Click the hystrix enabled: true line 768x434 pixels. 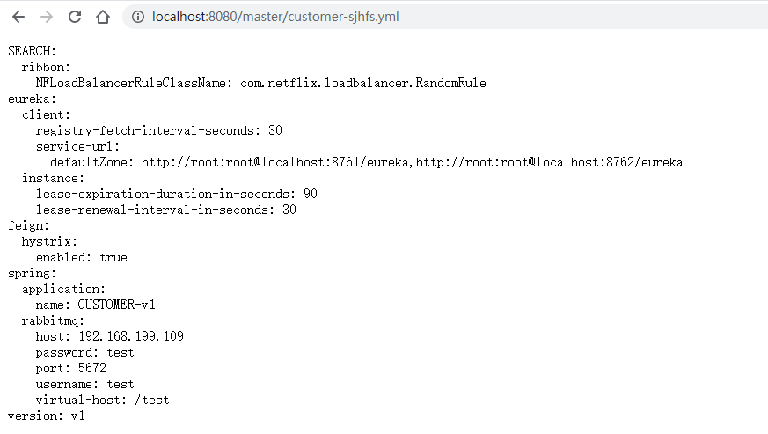point(81,257)
